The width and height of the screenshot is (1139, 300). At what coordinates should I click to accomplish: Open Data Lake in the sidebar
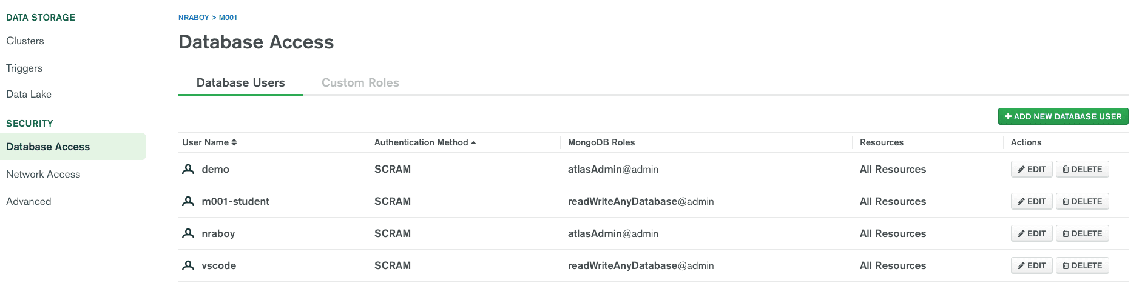(x=29, y=94)
